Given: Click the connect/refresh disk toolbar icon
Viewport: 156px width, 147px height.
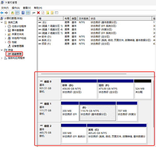Looking at the screenshot, I should [x=34, y=13].
